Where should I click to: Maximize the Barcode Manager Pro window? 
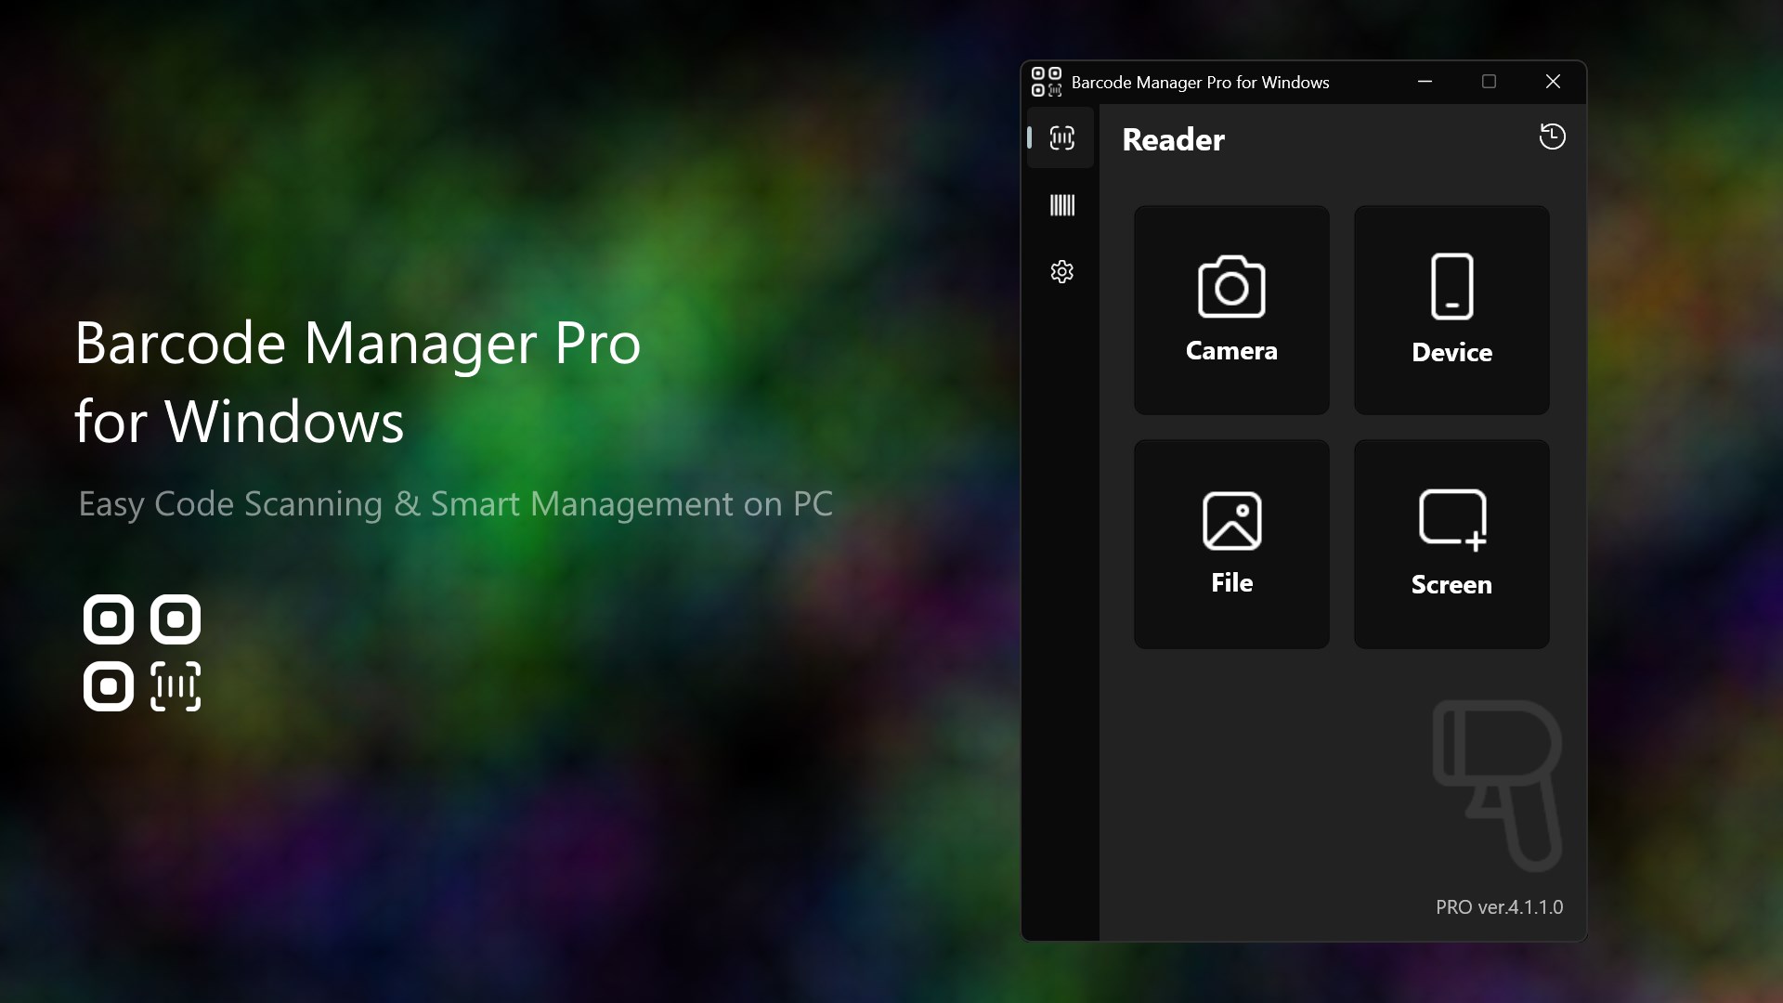1489,81
